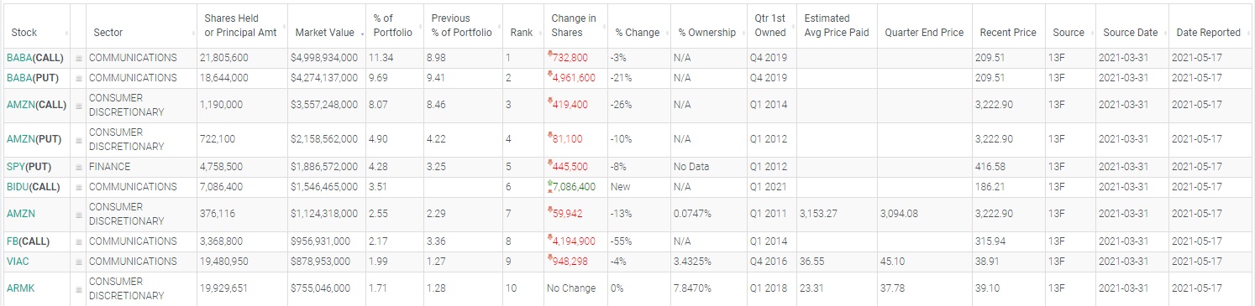Open the VIAC stock link
The image size is (1255, 306).
pos(18,262)
